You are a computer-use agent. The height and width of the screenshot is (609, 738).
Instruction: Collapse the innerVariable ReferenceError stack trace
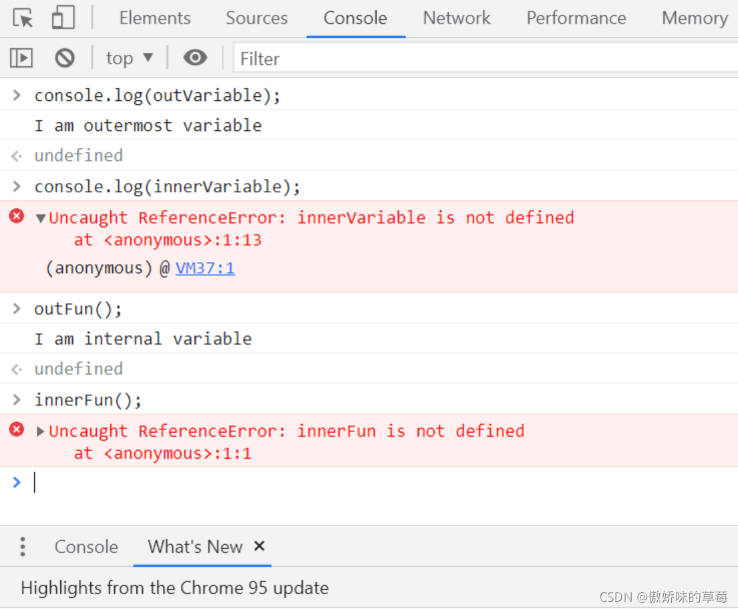[41, 218]
